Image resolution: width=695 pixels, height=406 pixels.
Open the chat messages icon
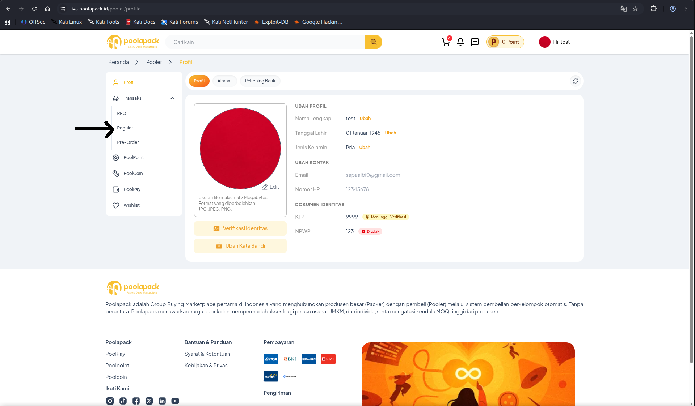475,42
